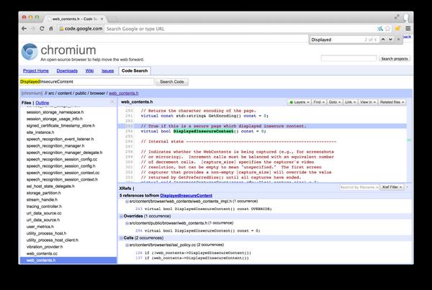Image resolution: width=432 pixels, height=290 pixels.
Task: Click the Search Code button
Action: [172, 82]
